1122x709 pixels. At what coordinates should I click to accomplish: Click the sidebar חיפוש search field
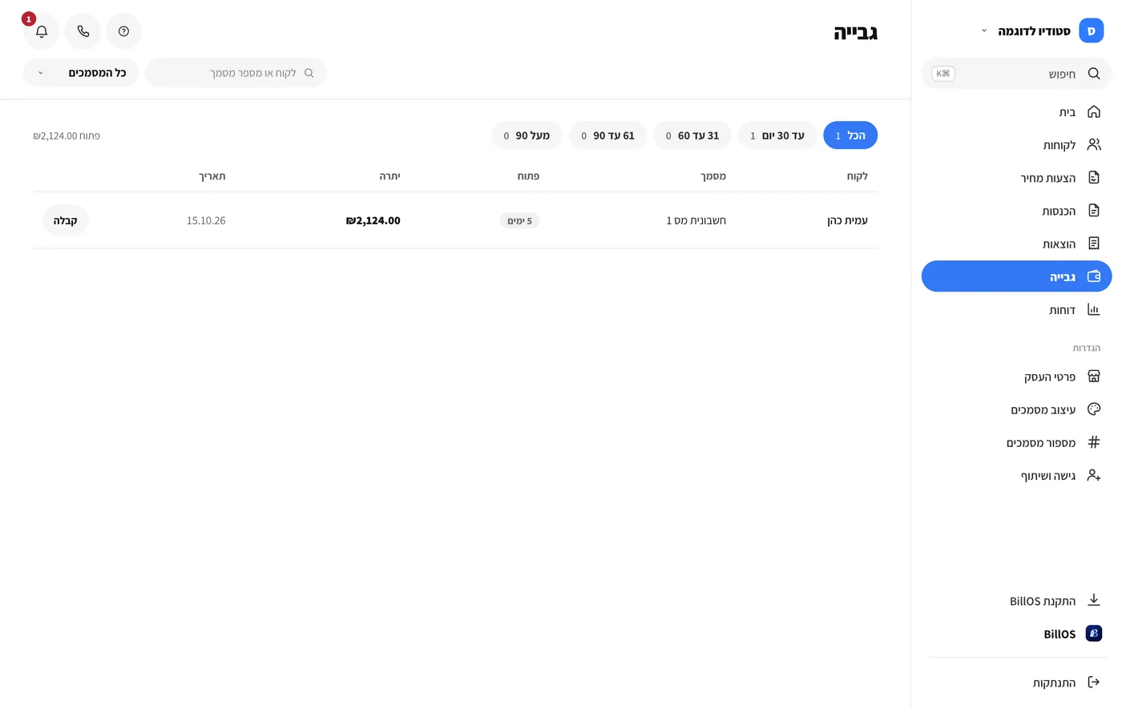[x=1016, y=74]
